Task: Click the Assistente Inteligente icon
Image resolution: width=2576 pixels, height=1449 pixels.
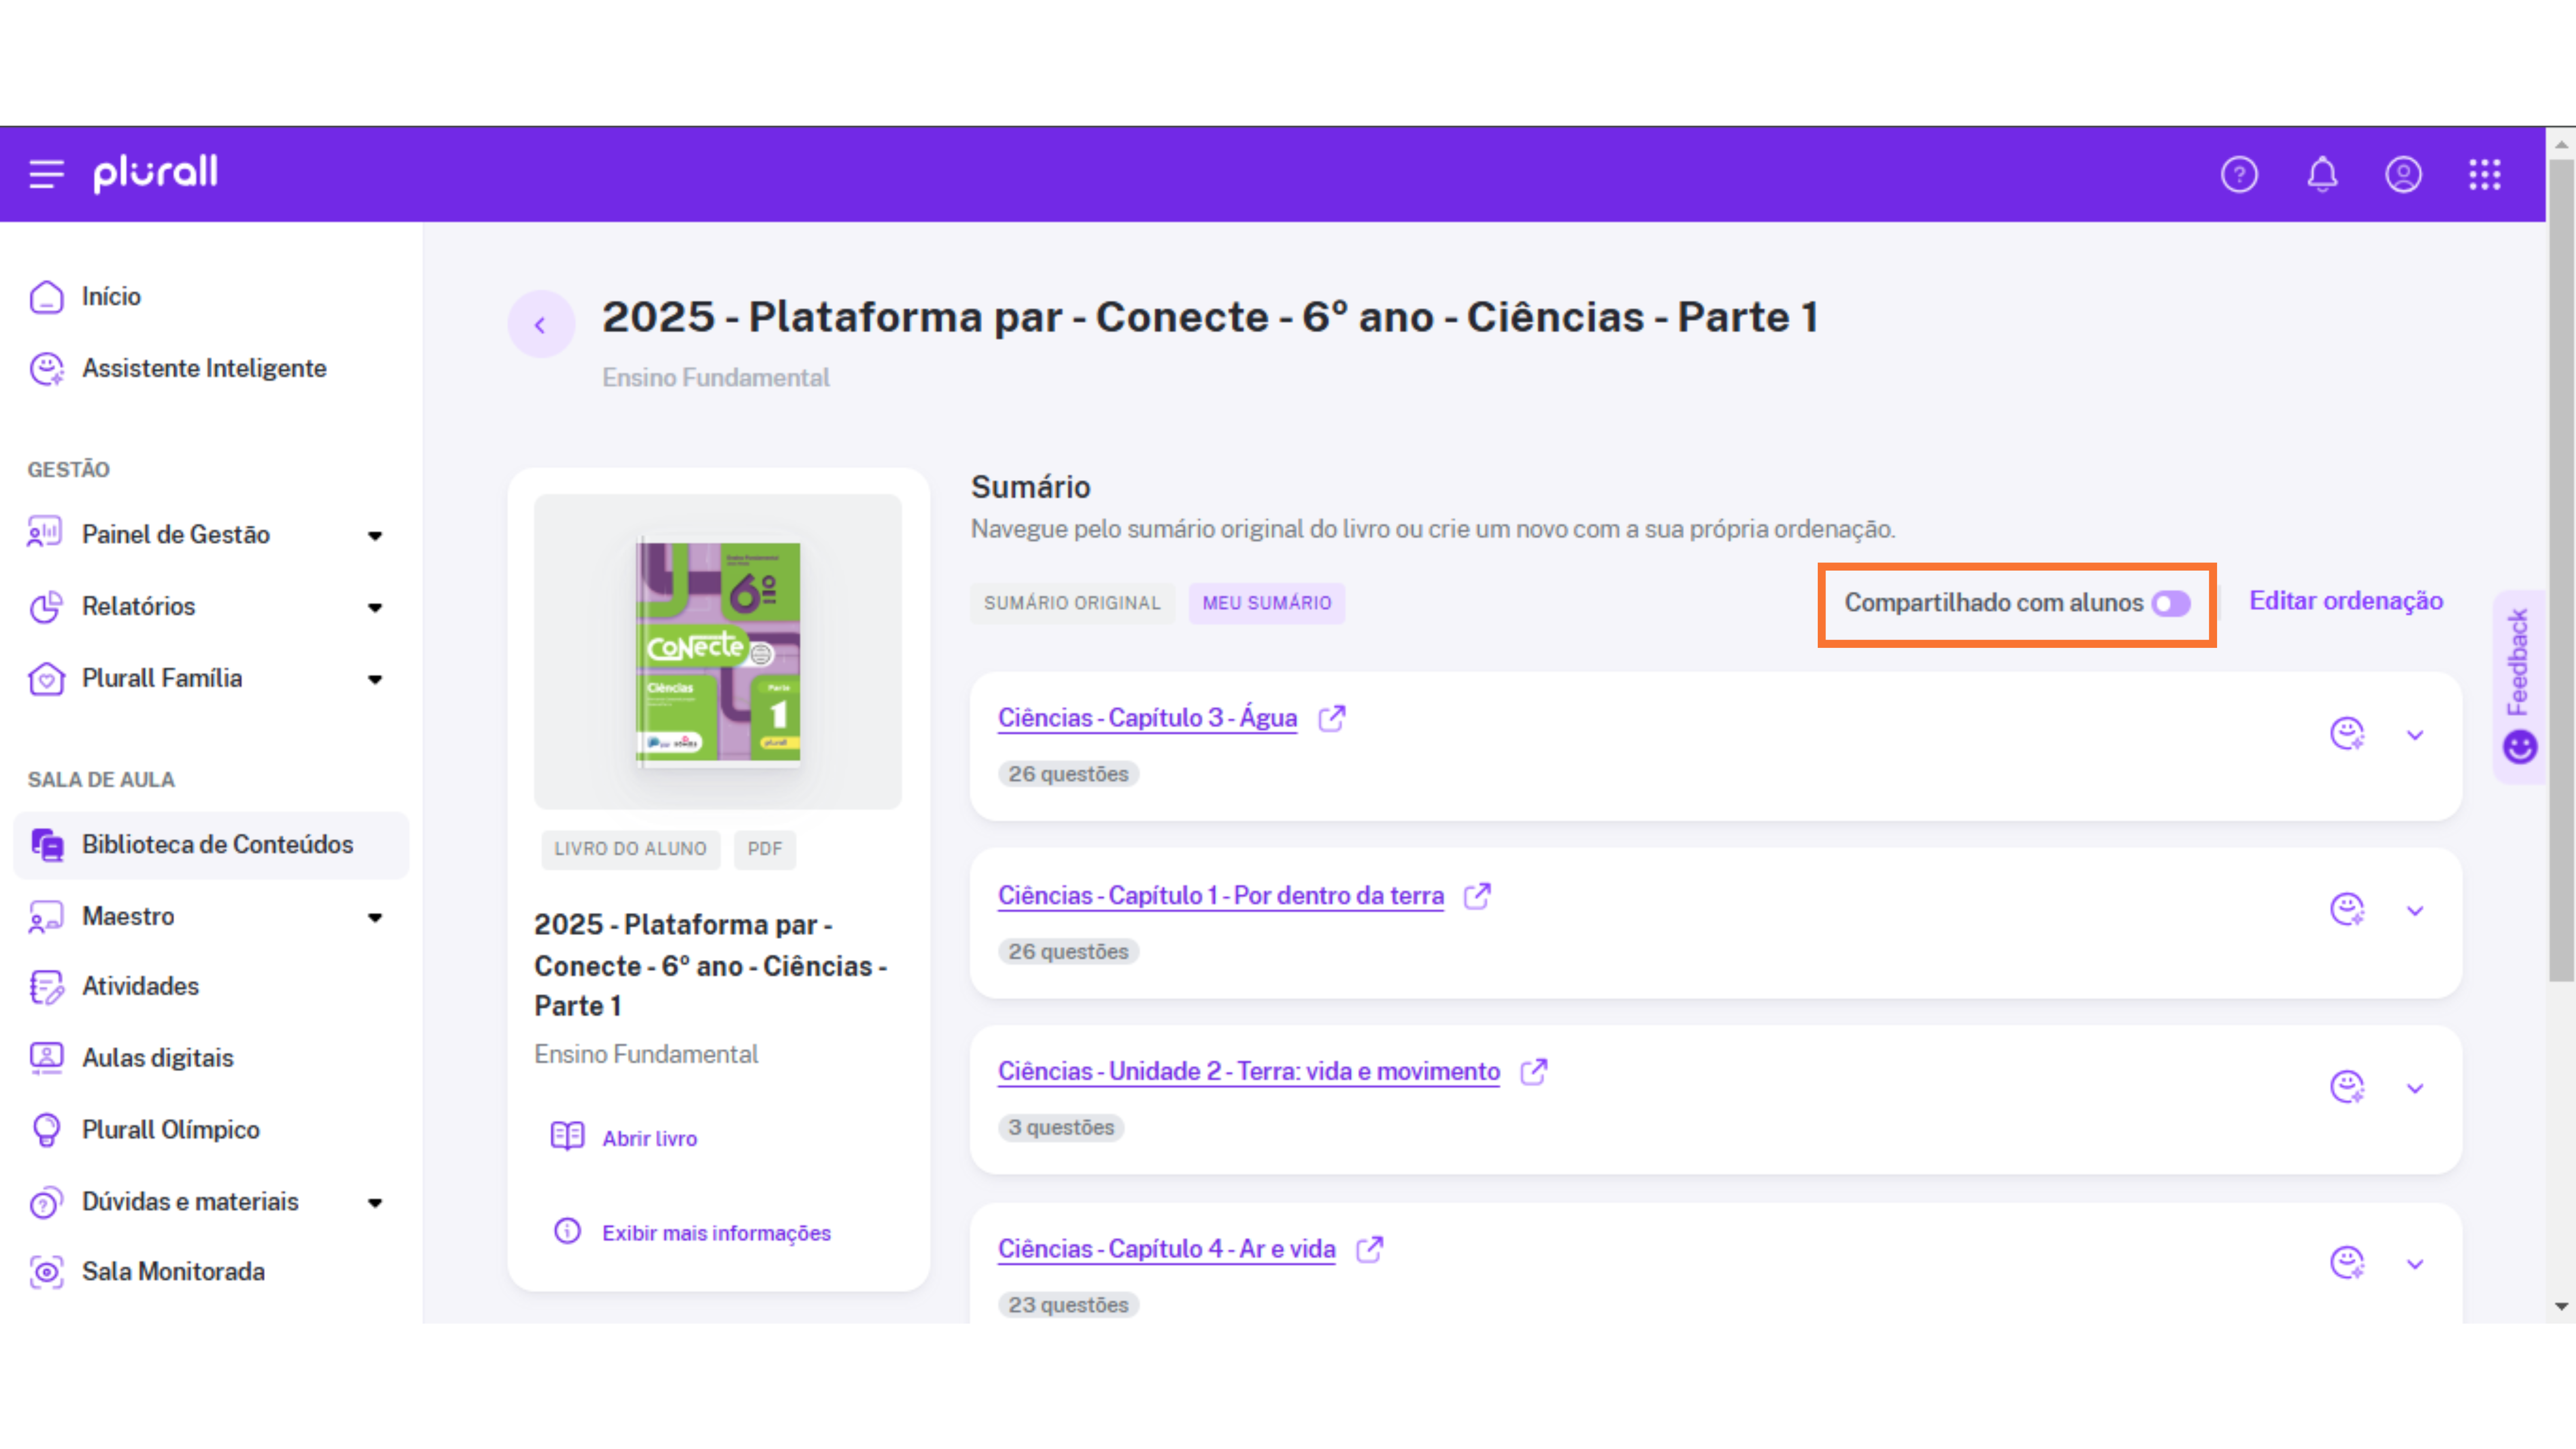Action: tap(46, 368)
